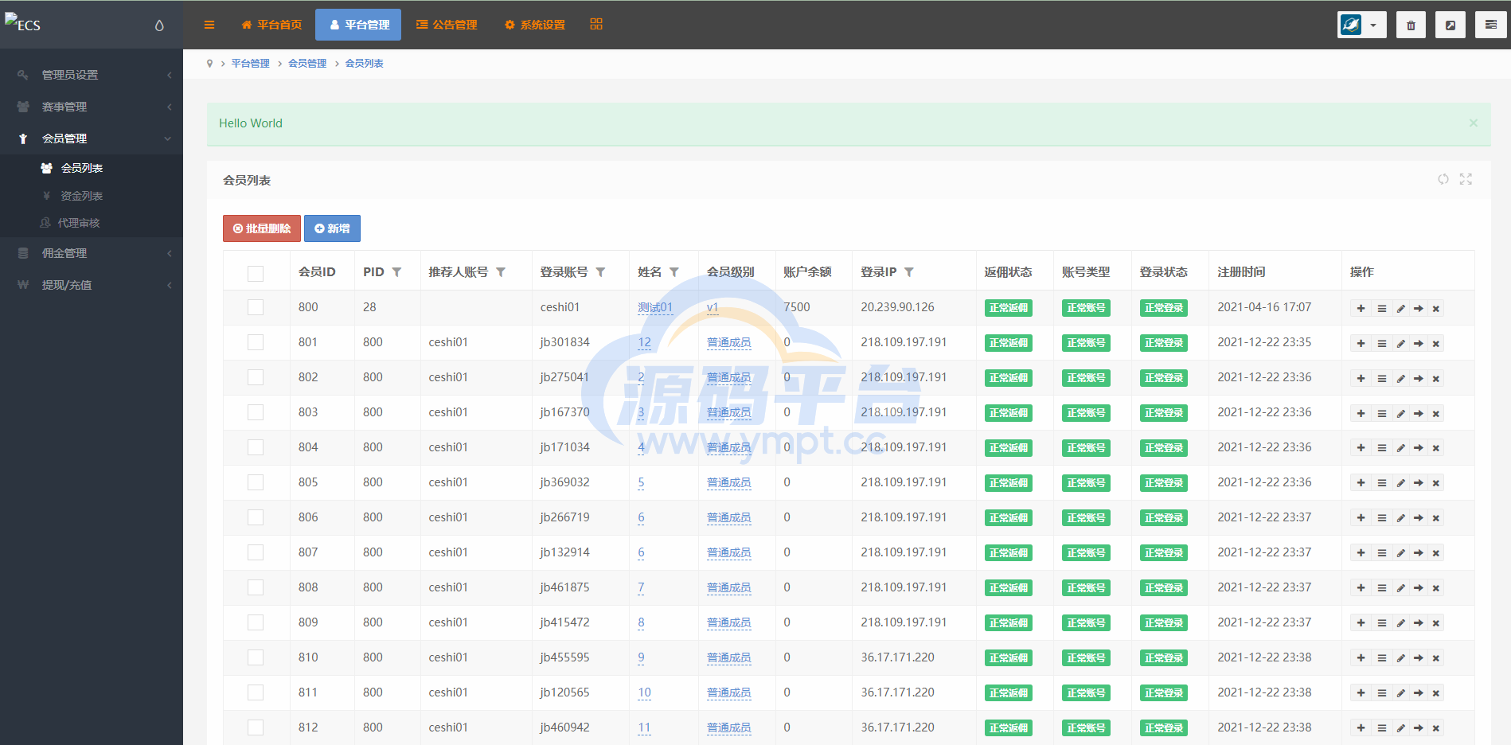Viewport: 1511px width, 745px height.
Task: Switch to the 公告管理 top tab
Action: pos(447,25)
